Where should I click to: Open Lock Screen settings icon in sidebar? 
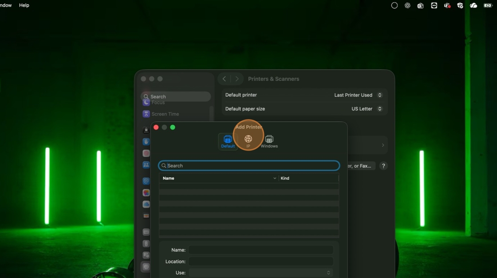146,130
